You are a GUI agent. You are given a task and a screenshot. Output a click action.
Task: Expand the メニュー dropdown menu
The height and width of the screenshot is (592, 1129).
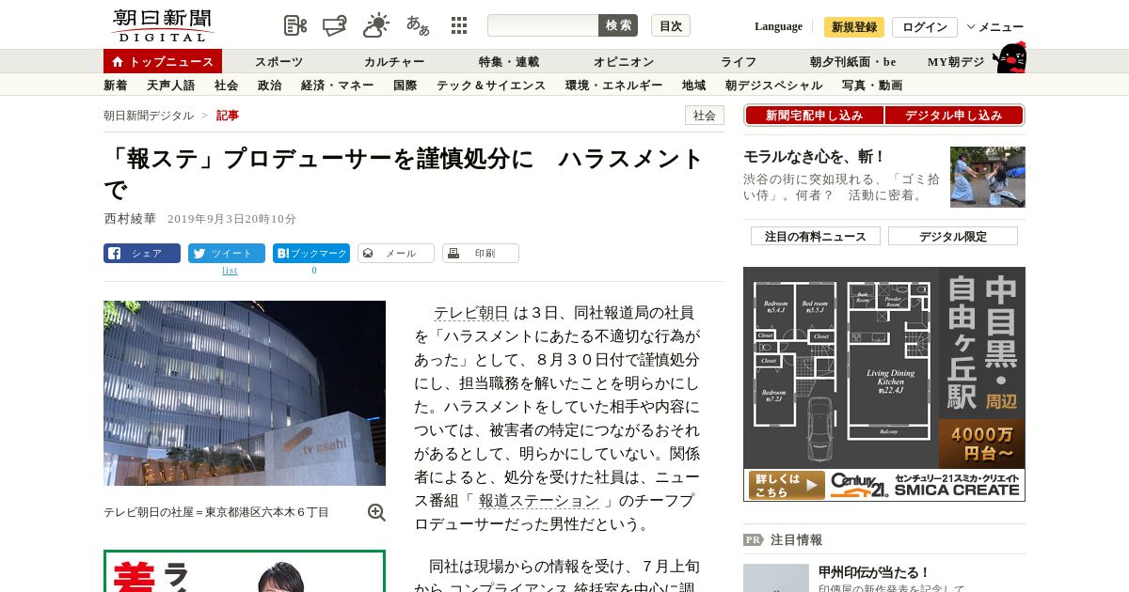pyautogui.click(x=995, y=27)
